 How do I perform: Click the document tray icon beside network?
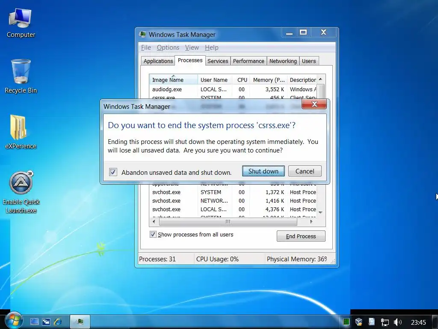pos(372,322)
